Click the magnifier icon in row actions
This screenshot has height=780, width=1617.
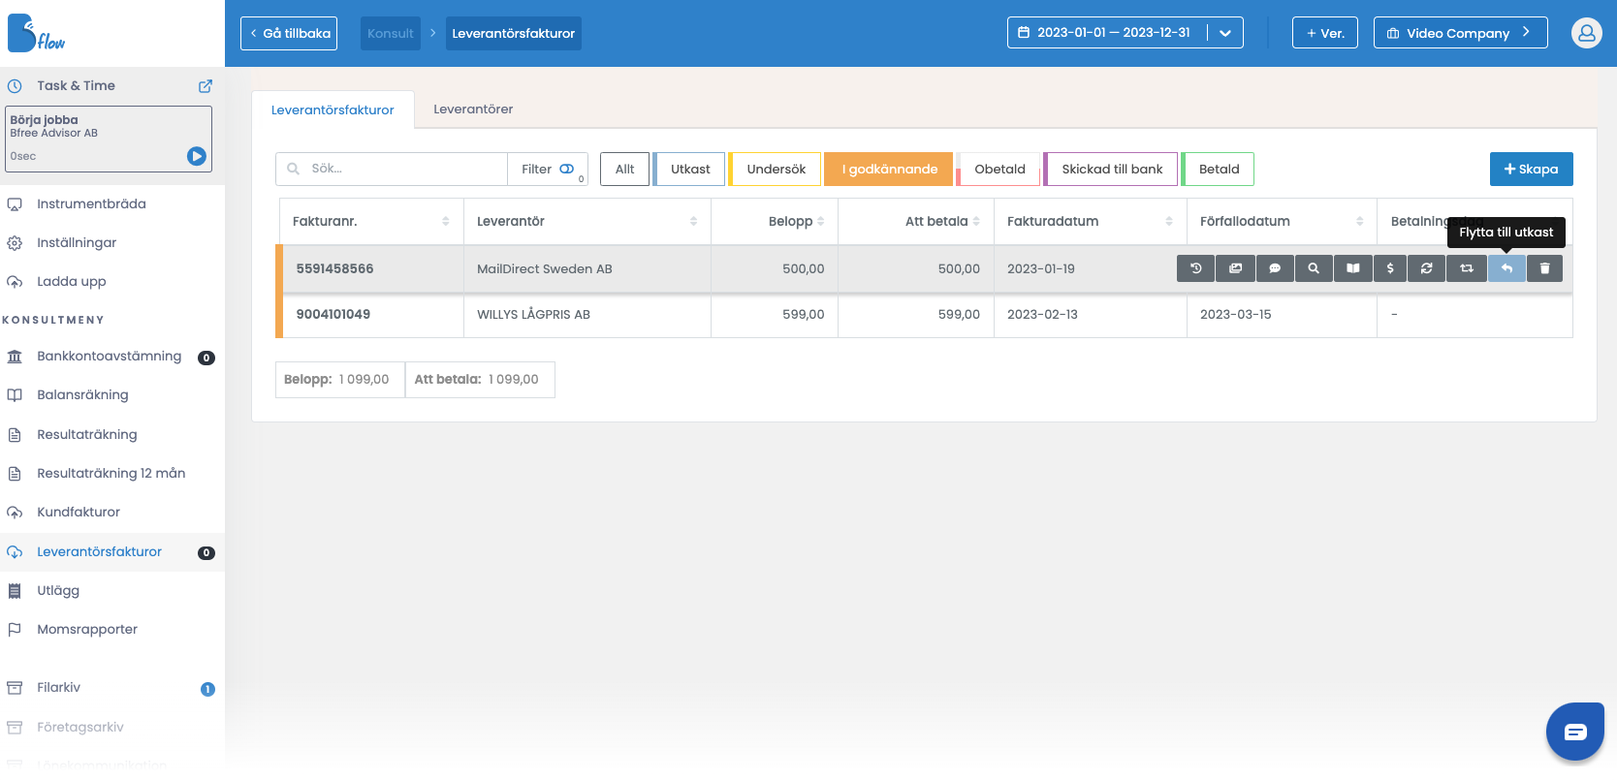point(1314,268)
